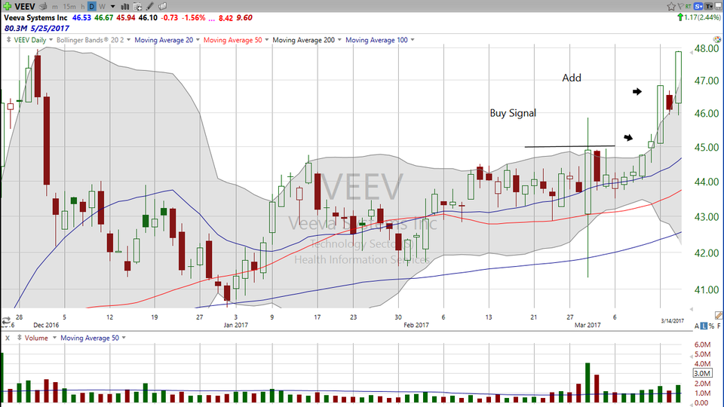Open the time frame dropdown arrow
Viewport: 724px width, 407px height.
pos(112,7)
